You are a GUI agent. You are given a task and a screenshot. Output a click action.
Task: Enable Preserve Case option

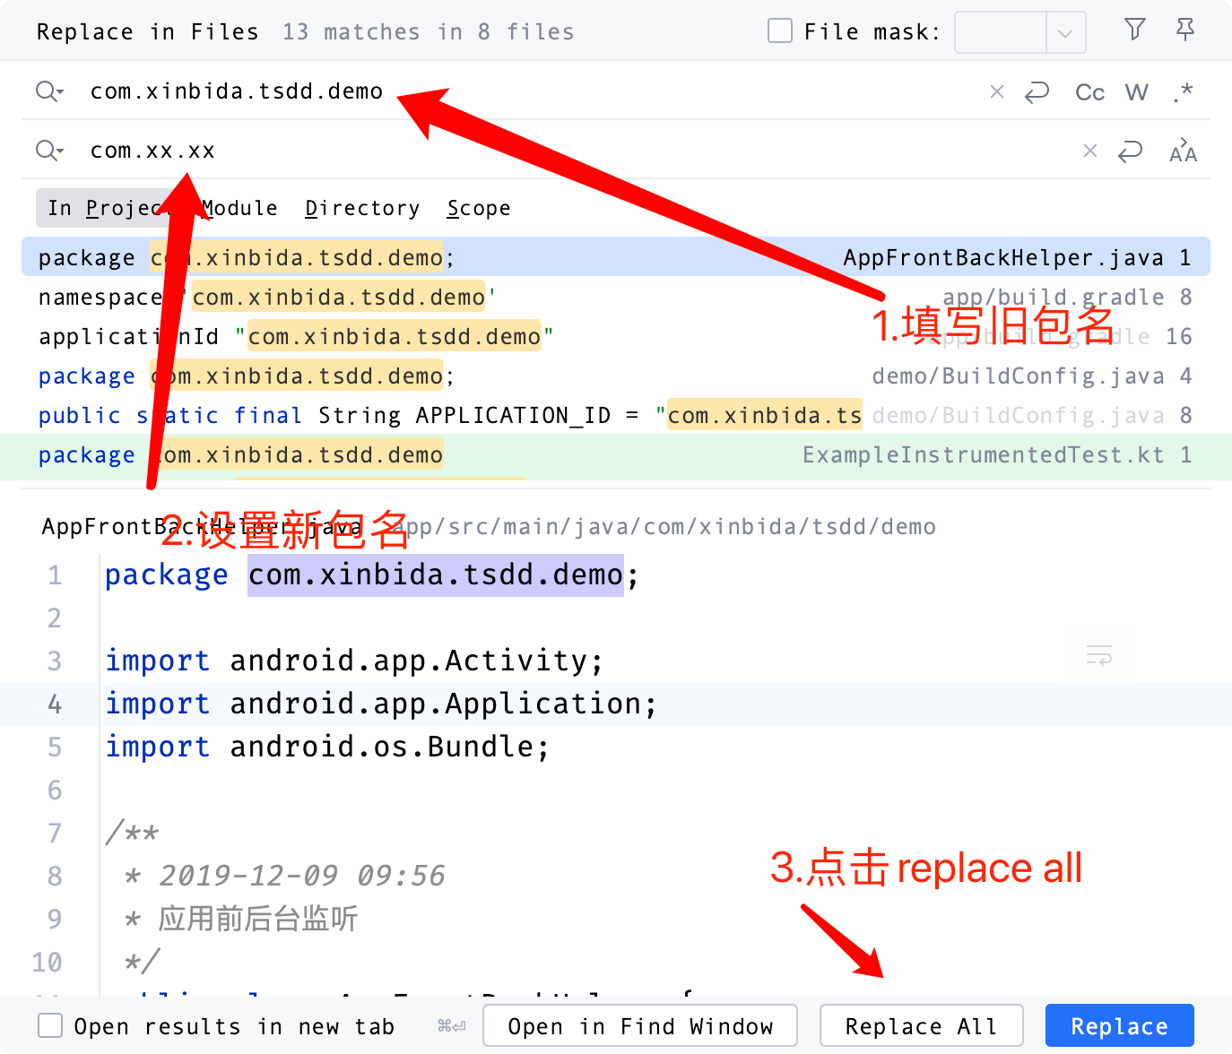point(1183,151)
